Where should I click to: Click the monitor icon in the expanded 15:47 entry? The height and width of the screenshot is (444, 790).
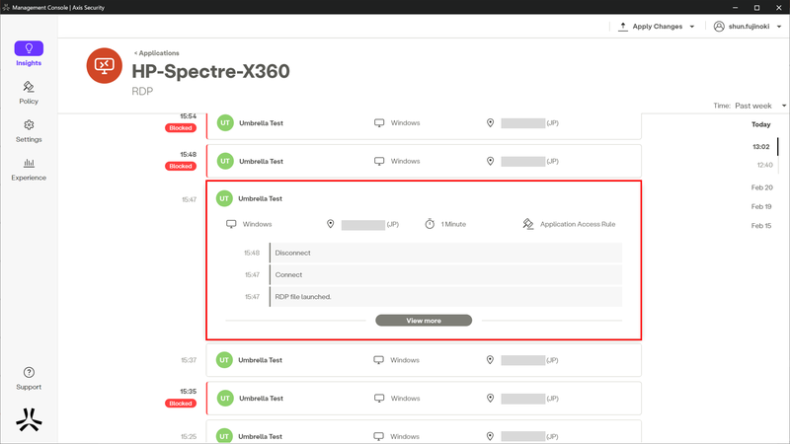tap(231, 224)
